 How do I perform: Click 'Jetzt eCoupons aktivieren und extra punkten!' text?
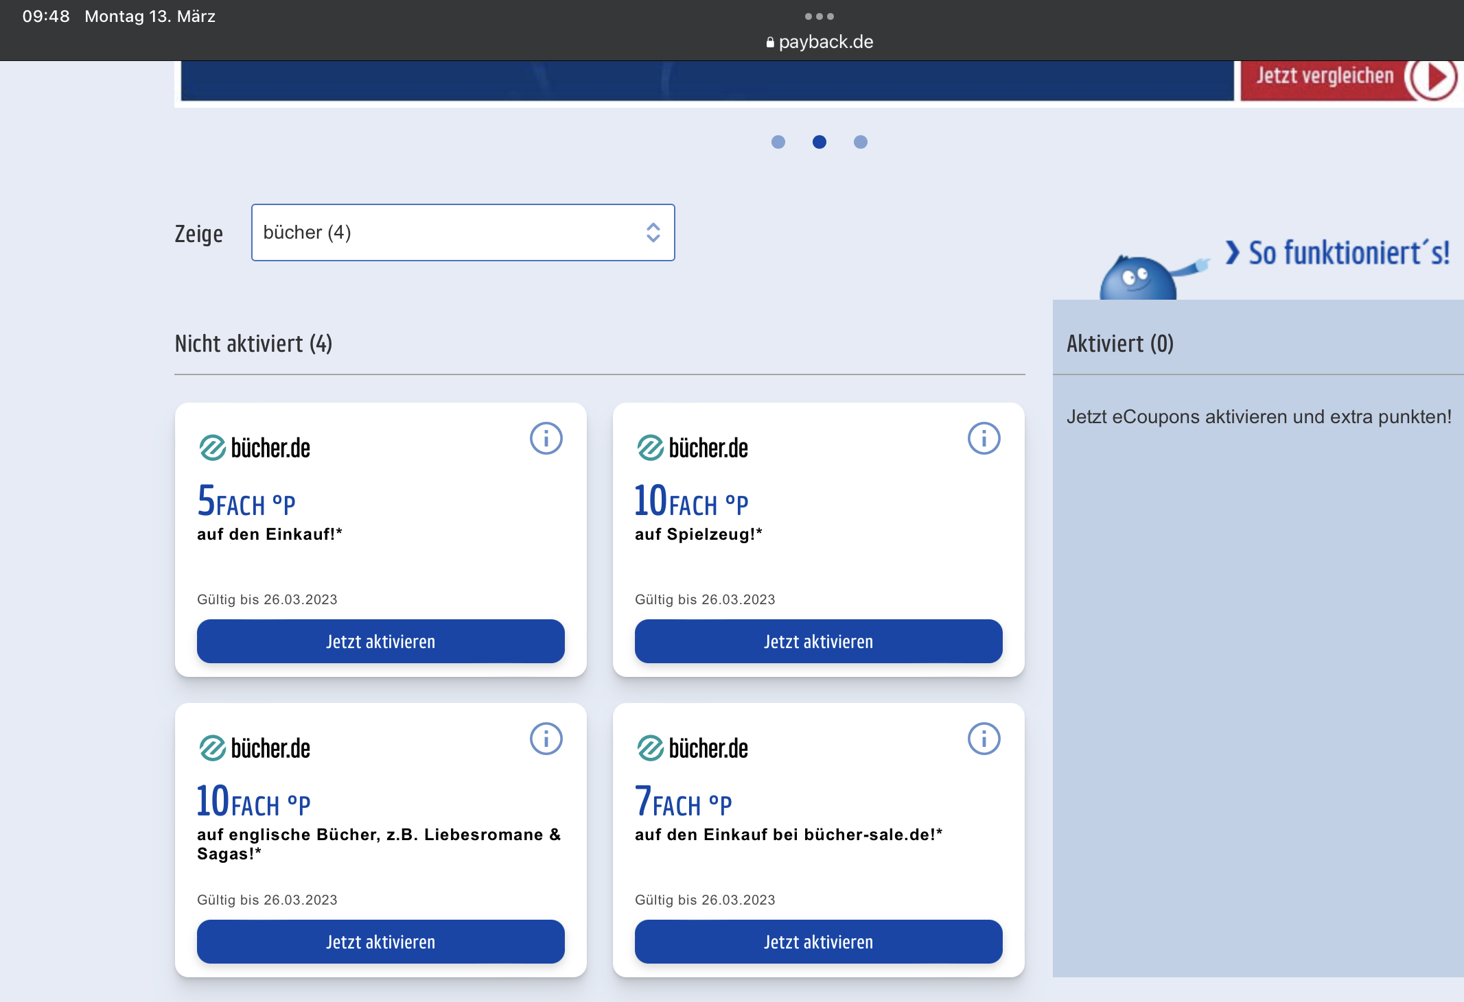(1259, 417)
